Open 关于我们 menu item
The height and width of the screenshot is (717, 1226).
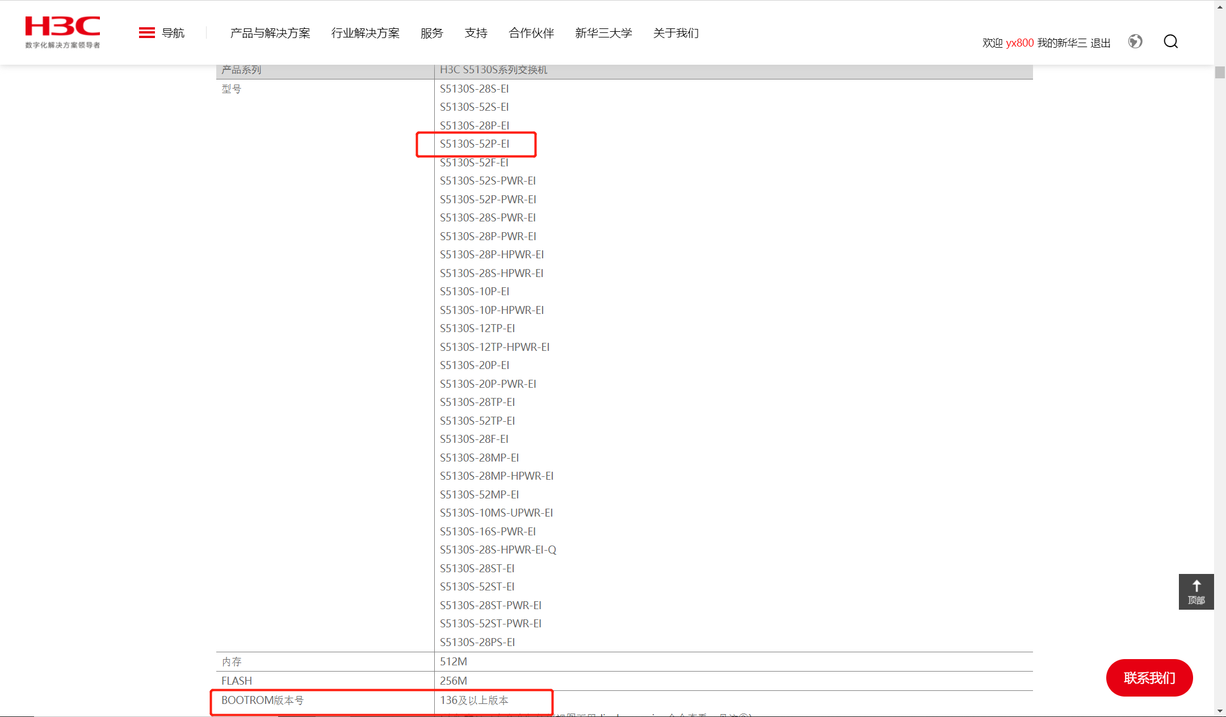[x=675, y=33]
